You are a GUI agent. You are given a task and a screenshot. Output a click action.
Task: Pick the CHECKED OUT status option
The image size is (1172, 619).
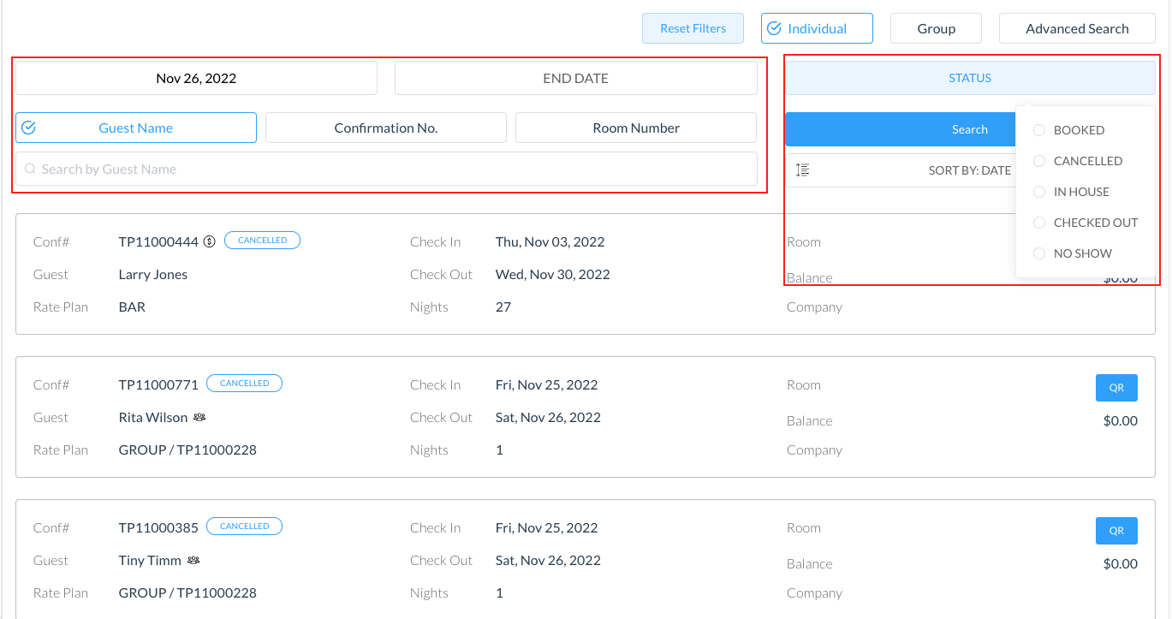[x=1039, y=223]
